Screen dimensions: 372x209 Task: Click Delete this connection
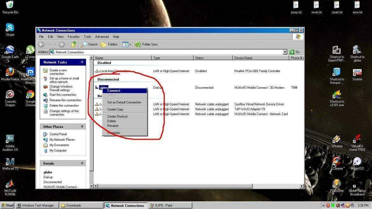point(64,106)
